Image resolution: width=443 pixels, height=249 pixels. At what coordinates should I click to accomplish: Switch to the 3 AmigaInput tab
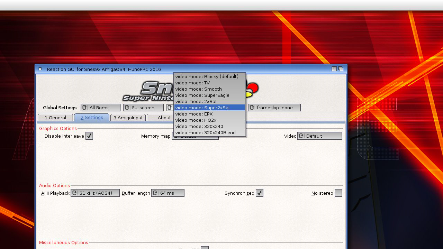(x=128, y=118)
